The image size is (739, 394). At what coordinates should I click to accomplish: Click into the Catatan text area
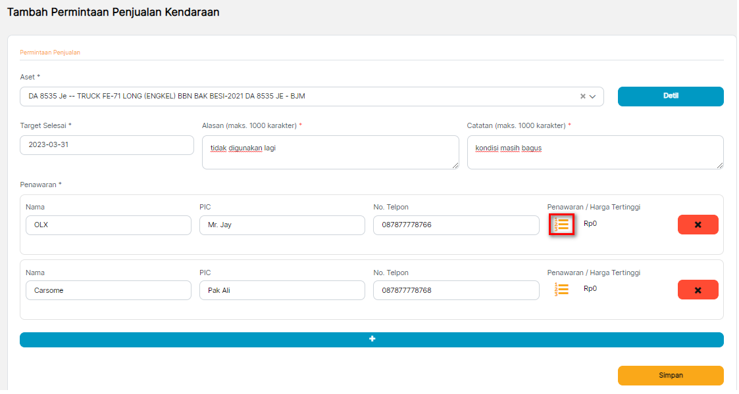tap(594, 152)
